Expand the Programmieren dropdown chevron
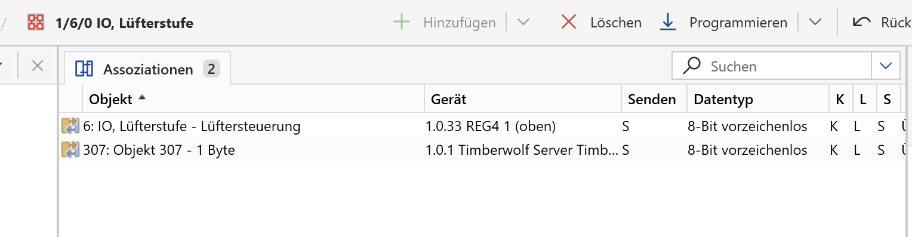 [x=815, y=23]
